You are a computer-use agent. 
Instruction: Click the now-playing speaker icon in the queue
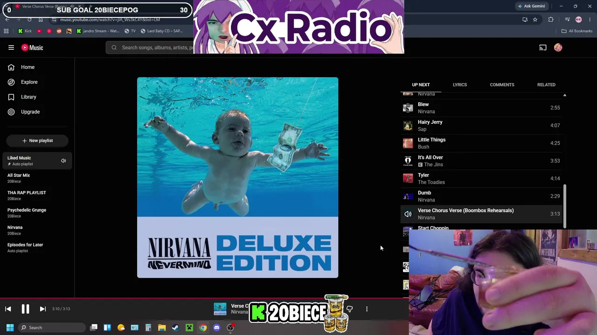pos(408,214)
